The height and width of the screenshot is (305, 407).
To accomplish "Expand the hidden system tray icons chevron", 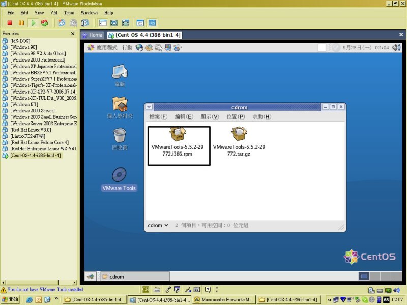I will [329, 300].
